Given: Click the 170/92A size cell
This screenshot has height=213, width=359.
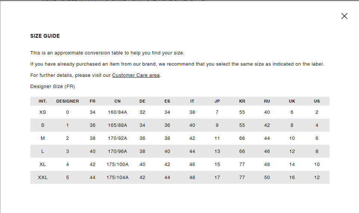Looking at the screenshot, I should coord(117,138).
